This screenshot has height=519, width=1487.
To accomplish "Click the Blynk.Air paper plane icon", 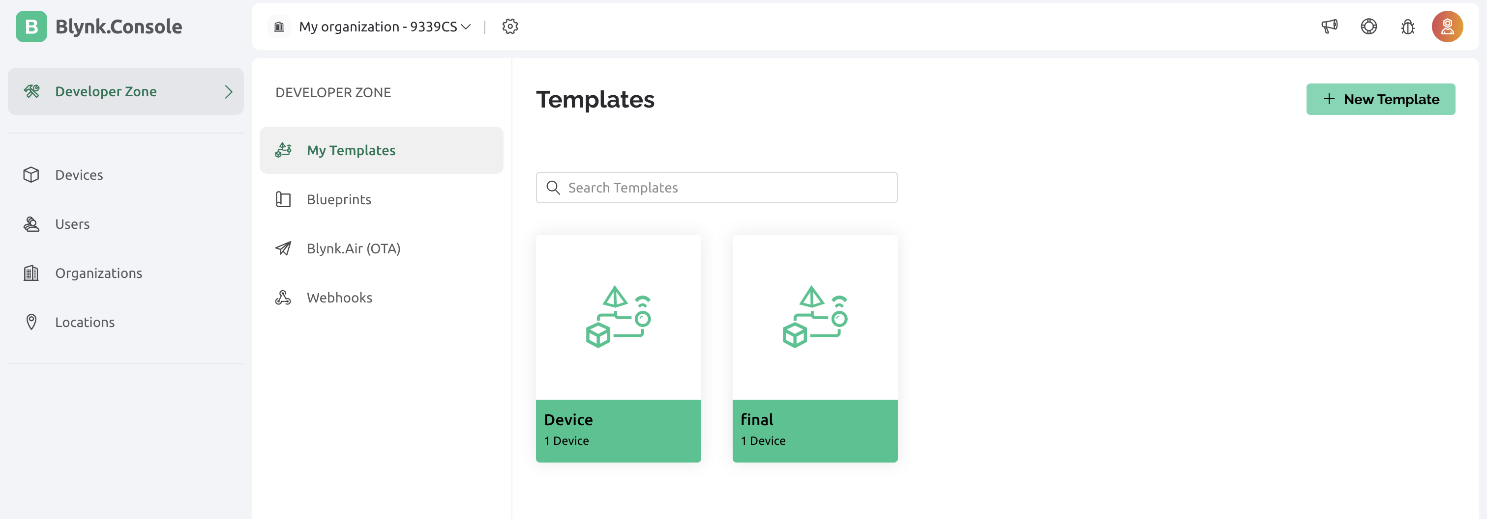I will click(x=283, y=248).
